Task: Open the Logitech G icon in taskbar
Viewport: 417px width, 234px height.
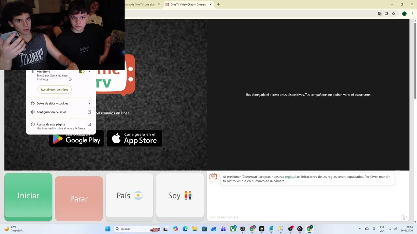Action: coord(300,229)
